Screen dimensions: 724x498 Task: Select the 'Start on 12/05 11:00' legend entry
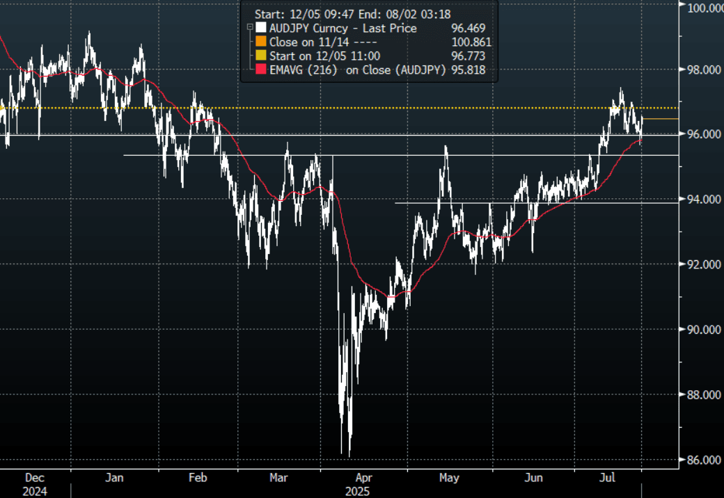tap(324, 56)
